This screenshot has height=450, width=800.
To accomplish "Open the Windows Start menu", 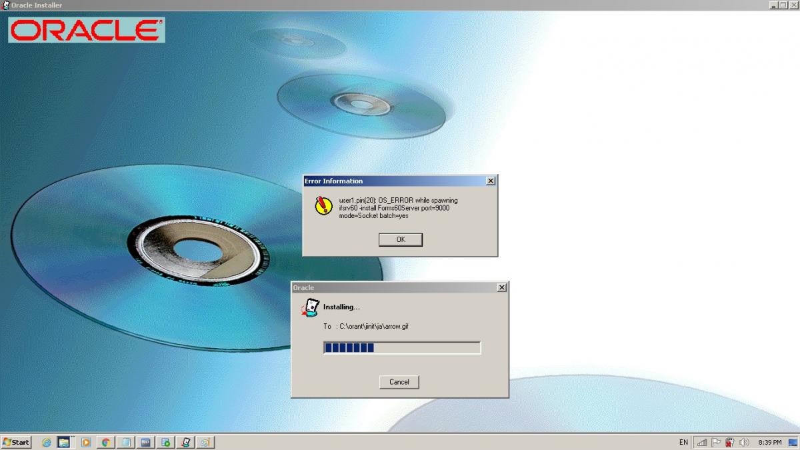I will [17, 442].
